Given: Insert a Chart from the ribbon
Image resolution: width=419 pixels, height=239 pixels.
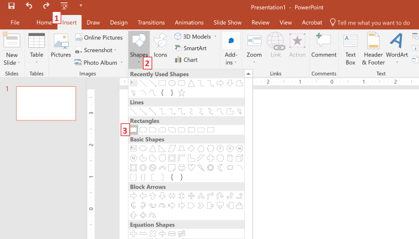Looking at the screenshot, I should (x=186, y=60).
